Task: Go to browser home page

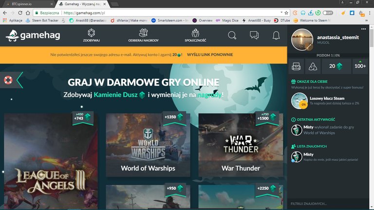Action: click(28, 13)
